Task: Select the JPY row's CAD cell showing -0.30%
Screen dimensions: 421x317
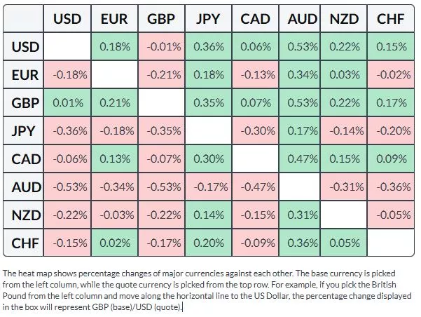Action: pyautogui.click(x=256, y=131)
